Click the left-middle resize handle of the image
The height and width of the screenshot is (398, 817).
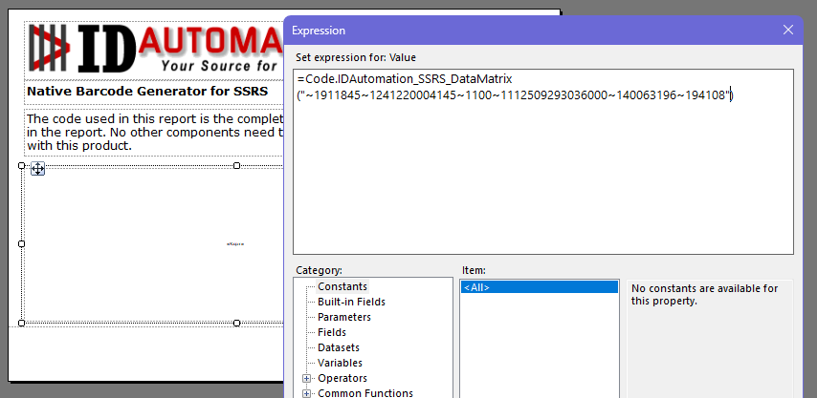(22, 243)
